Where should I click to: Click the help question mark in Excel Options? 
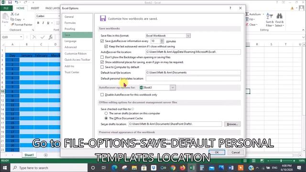tap(230, 8)
